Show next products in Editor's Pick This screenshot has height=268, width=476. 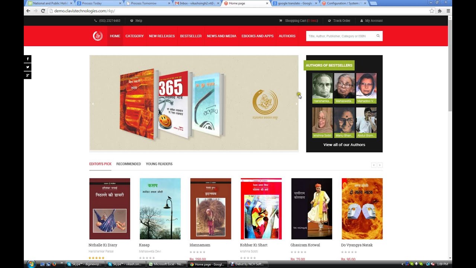click(x=380, y=165)
